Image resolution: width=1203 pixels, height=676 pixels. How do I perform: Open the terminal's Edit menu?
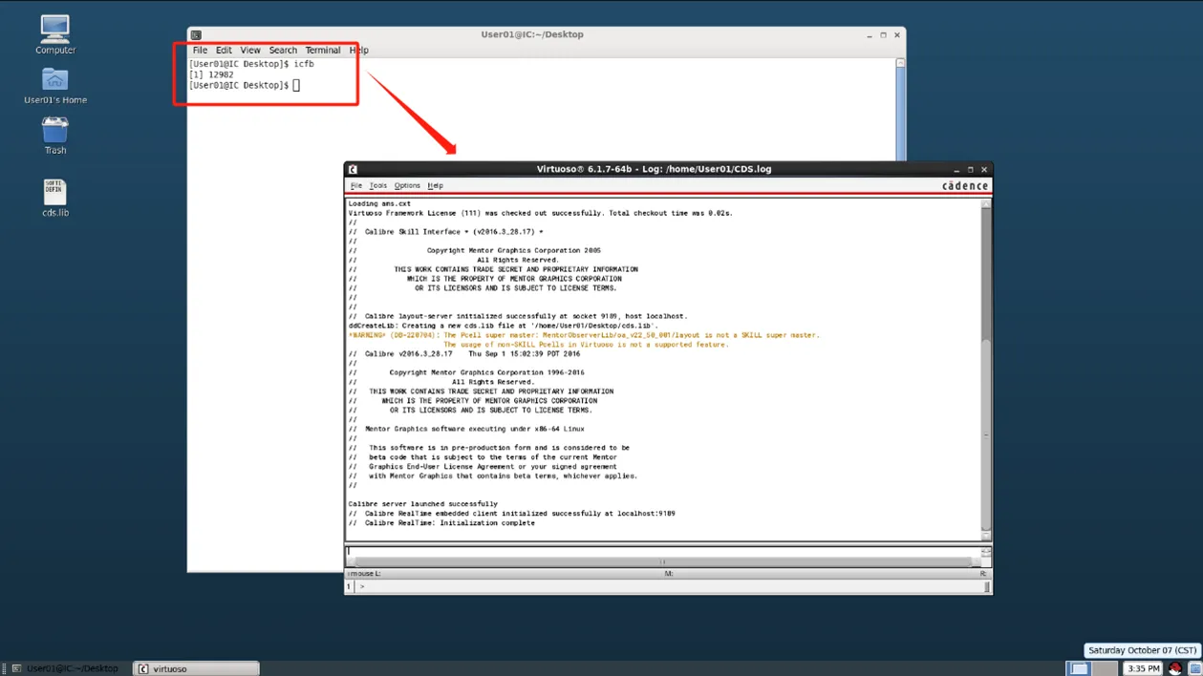pyautogui.click(x=224, y=50)
